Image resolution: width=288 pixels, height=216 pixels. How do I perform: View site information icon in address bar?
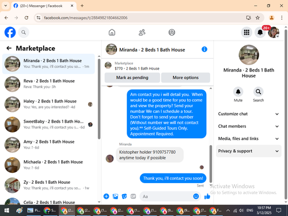(x=39, y=18)
